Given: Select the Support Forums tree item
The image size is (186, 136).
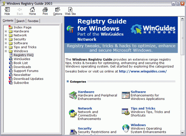Looking at the screenshot, I should (26, 71).
